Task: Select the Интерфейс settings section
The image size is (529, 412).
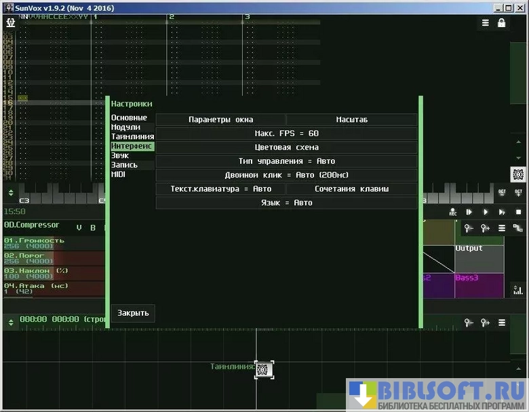Action: pos(132,146)
